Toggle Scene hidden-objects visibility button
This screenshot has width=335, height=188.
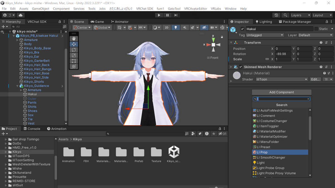tap(204, 28)
